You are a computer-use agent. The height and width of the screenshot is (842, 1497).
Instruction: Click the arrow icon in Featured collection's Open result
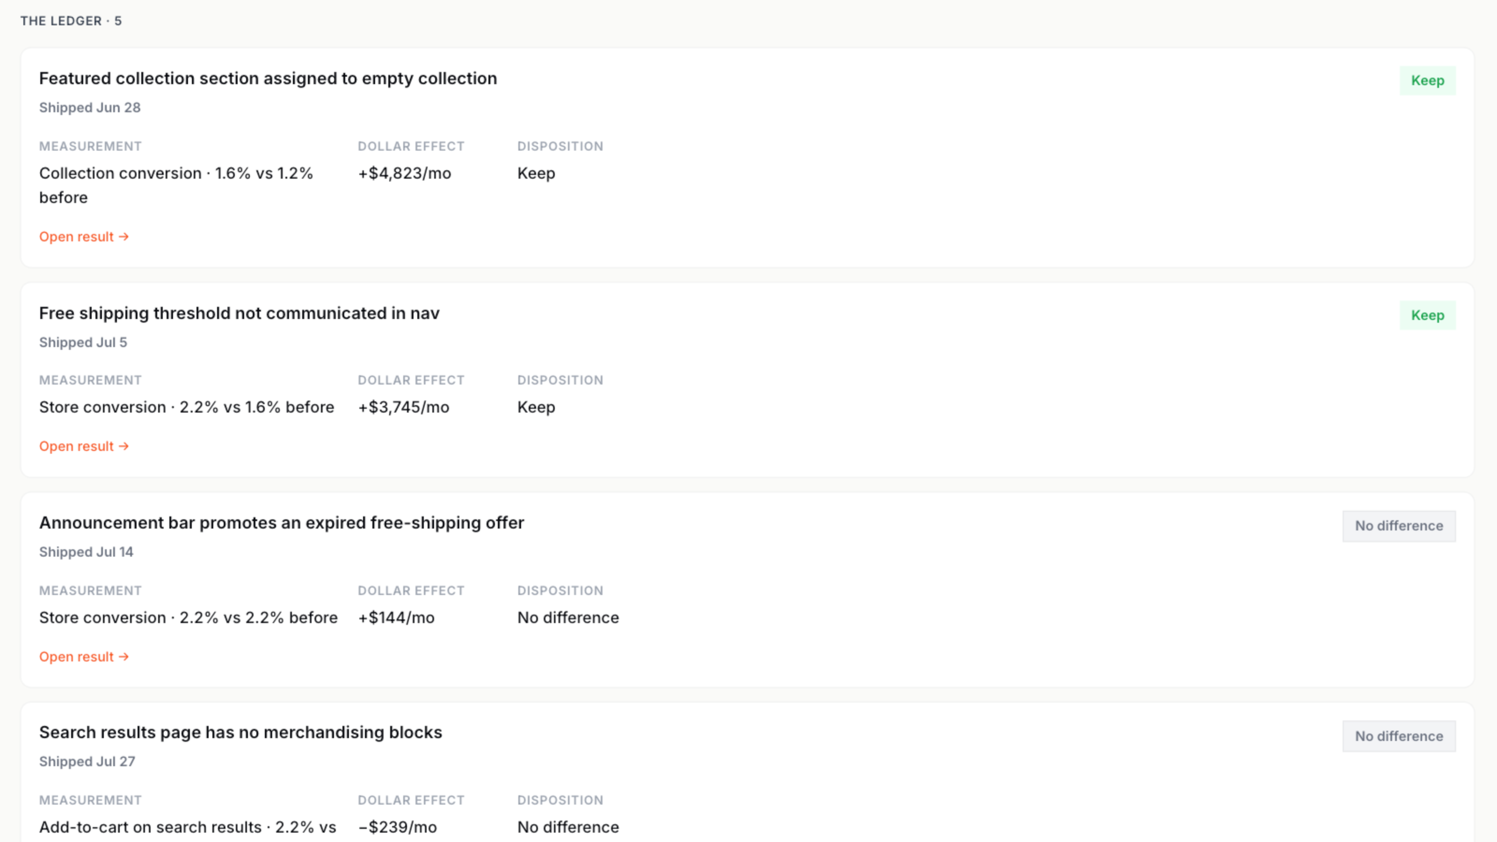tap(124, 237)
